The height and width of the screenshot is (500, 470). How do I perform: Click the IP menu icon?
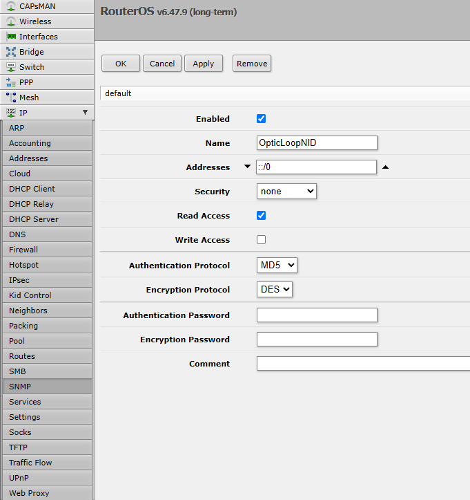(11, 112)
